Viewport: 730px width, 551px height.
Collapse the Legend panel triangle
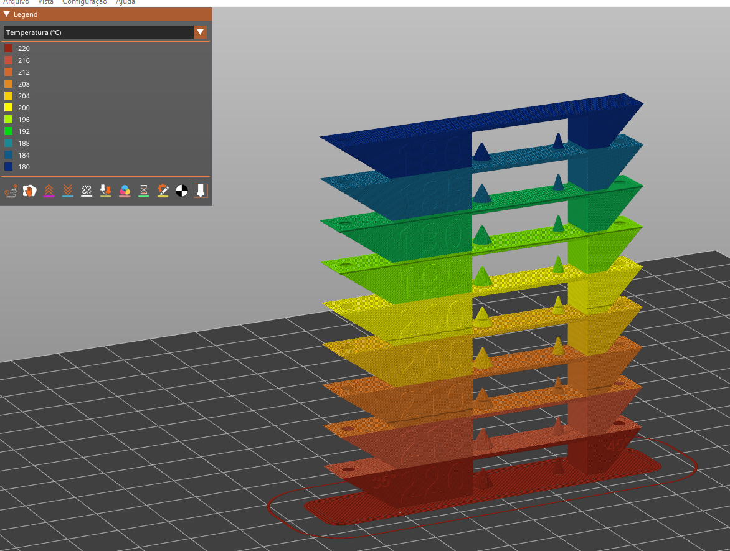(6, 14)
